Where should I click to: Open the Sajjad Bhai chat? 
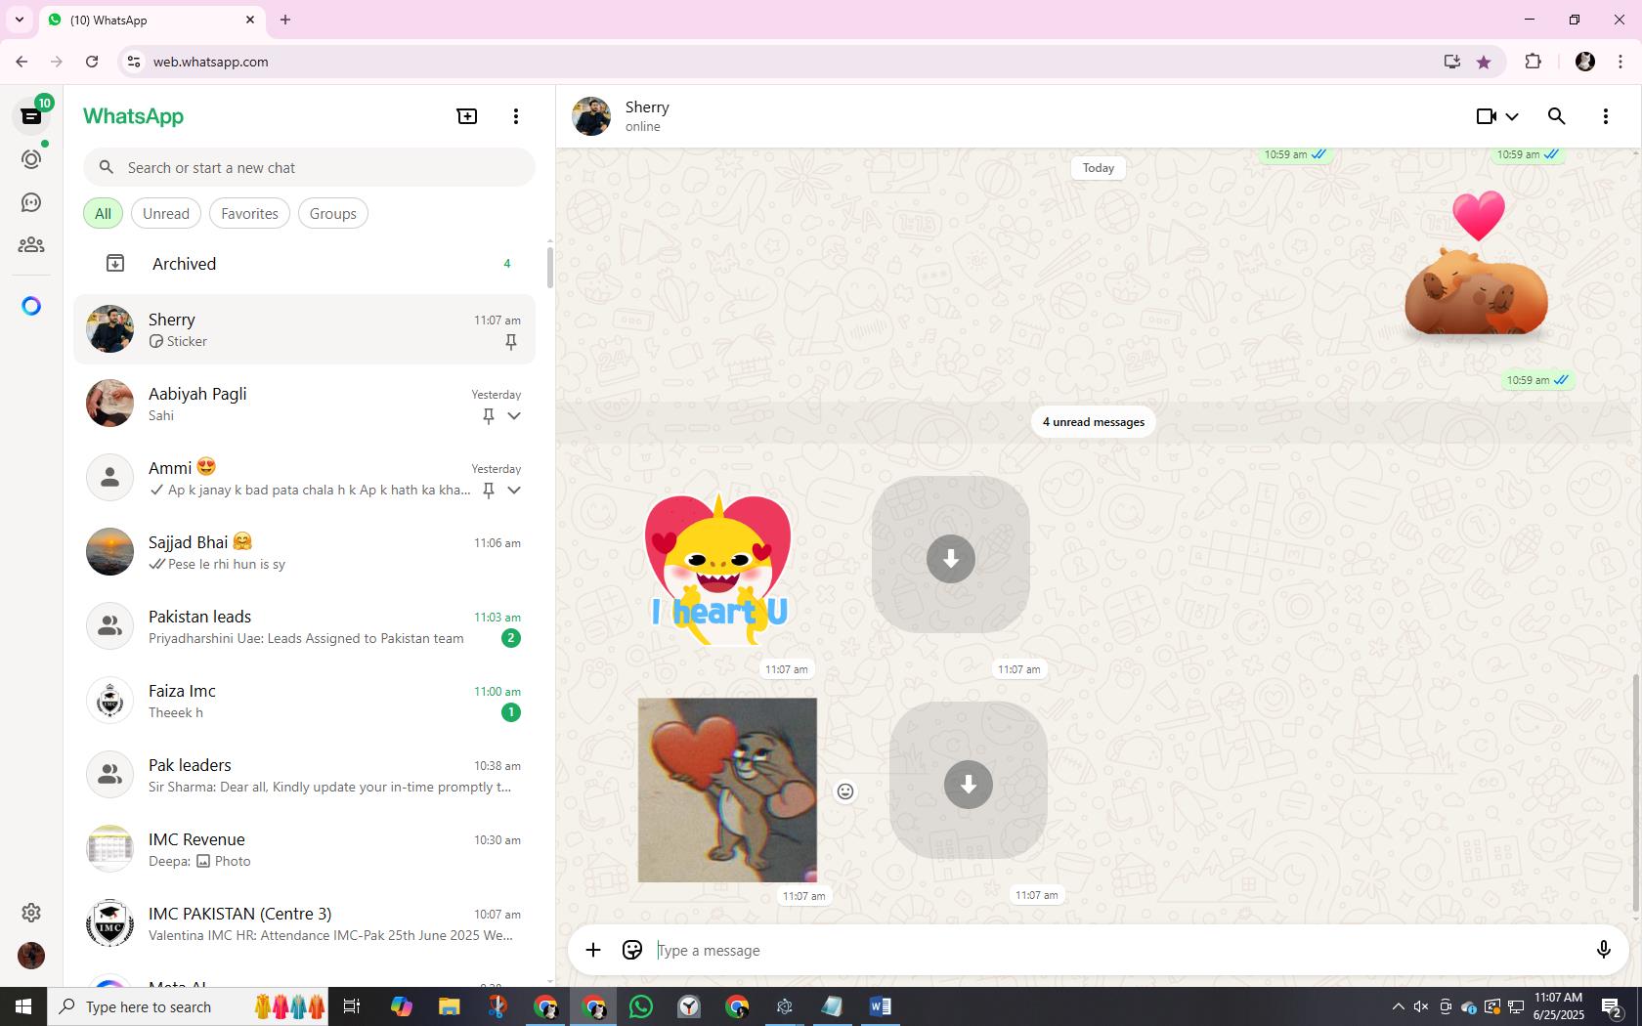pos(305,552)
